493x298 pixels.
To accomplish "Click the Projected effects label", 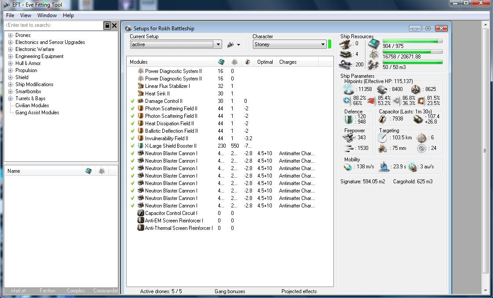I will [x=299, y=291].
